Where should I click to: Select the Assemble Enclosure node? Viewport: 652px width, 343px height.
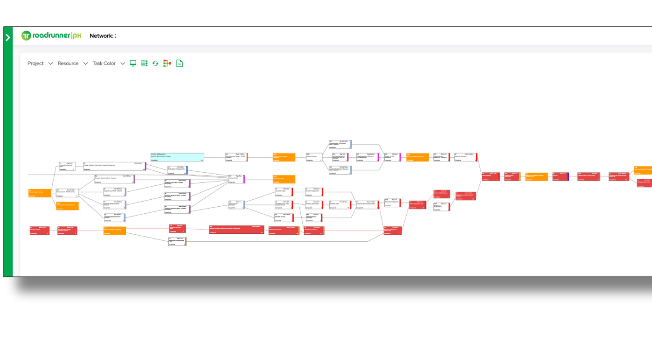[466, 157]
